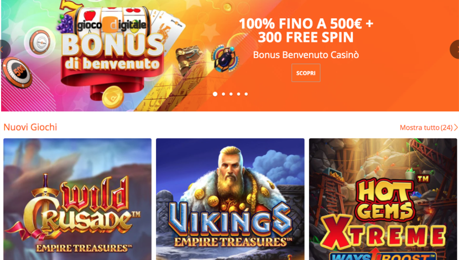Click the gold coin below the red ribbon
The width and height of the screenshot is (459, 260).
click(113, 96)
